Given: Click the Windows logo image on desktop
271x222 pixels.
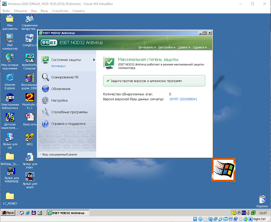Looking at the screenshot, I should point(223,170).
